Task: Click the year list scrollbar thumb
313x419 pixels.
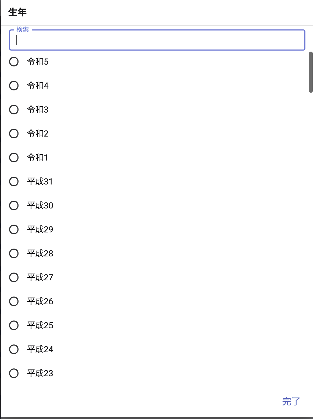Action: (311, 72)
